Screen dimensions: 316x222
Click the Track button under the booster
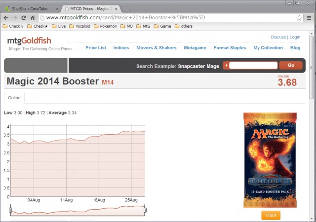pyautogui.click(x=271, y=216)
